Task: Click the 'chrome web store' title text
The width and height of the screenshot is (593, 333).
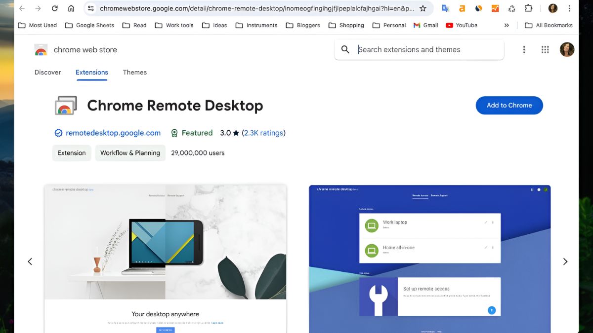Action: tap(85, 50)
